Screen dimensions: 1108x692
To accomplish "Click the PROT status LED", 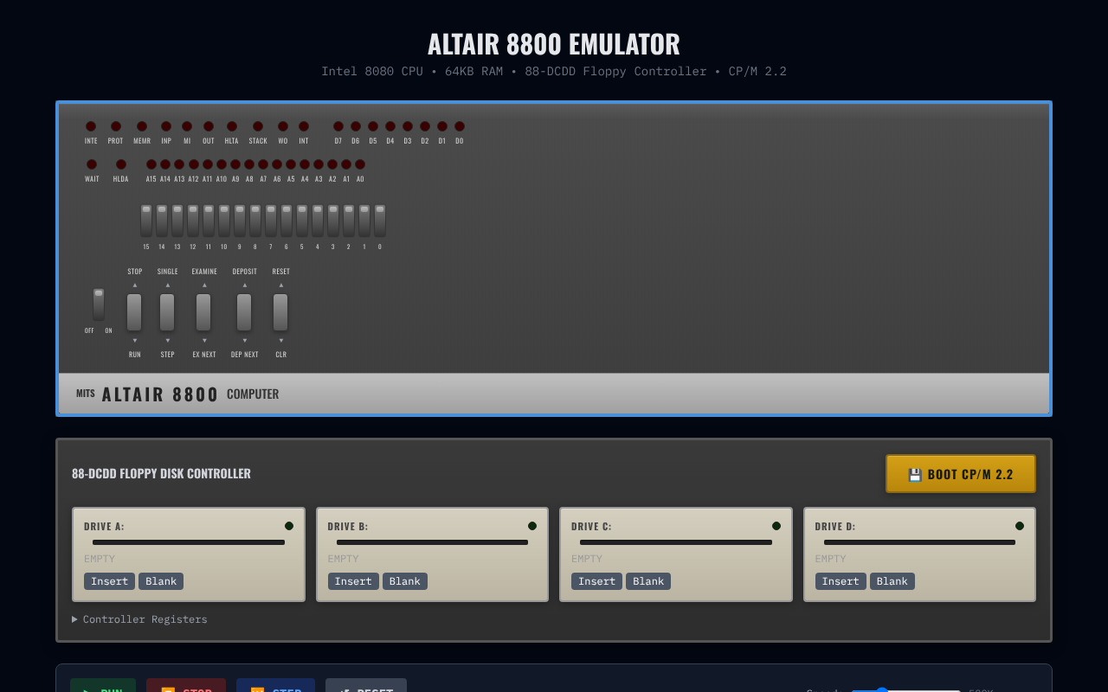I will 116,126.
